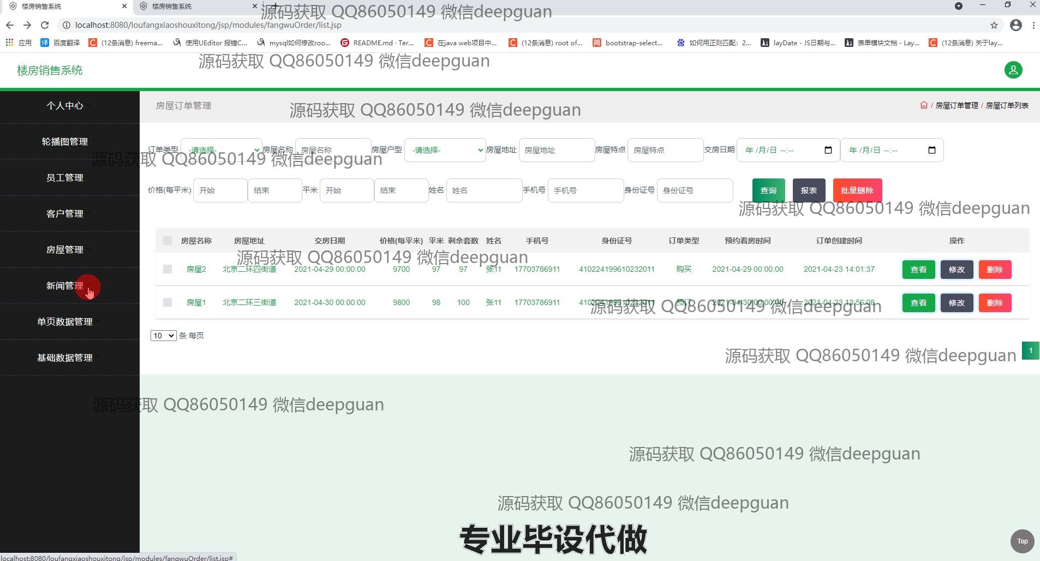Image resolution: width=1040 pixels, height=561 pixels.
Task: Open calendar picker in first 交房日期 field
Action: click(x=828, y=150)
